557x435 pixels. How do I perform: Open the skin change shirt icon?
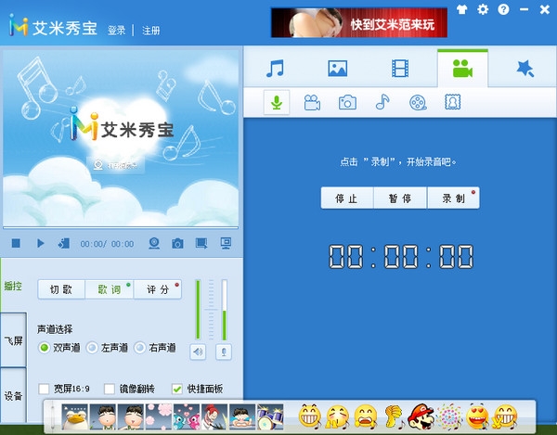[464, 9]
